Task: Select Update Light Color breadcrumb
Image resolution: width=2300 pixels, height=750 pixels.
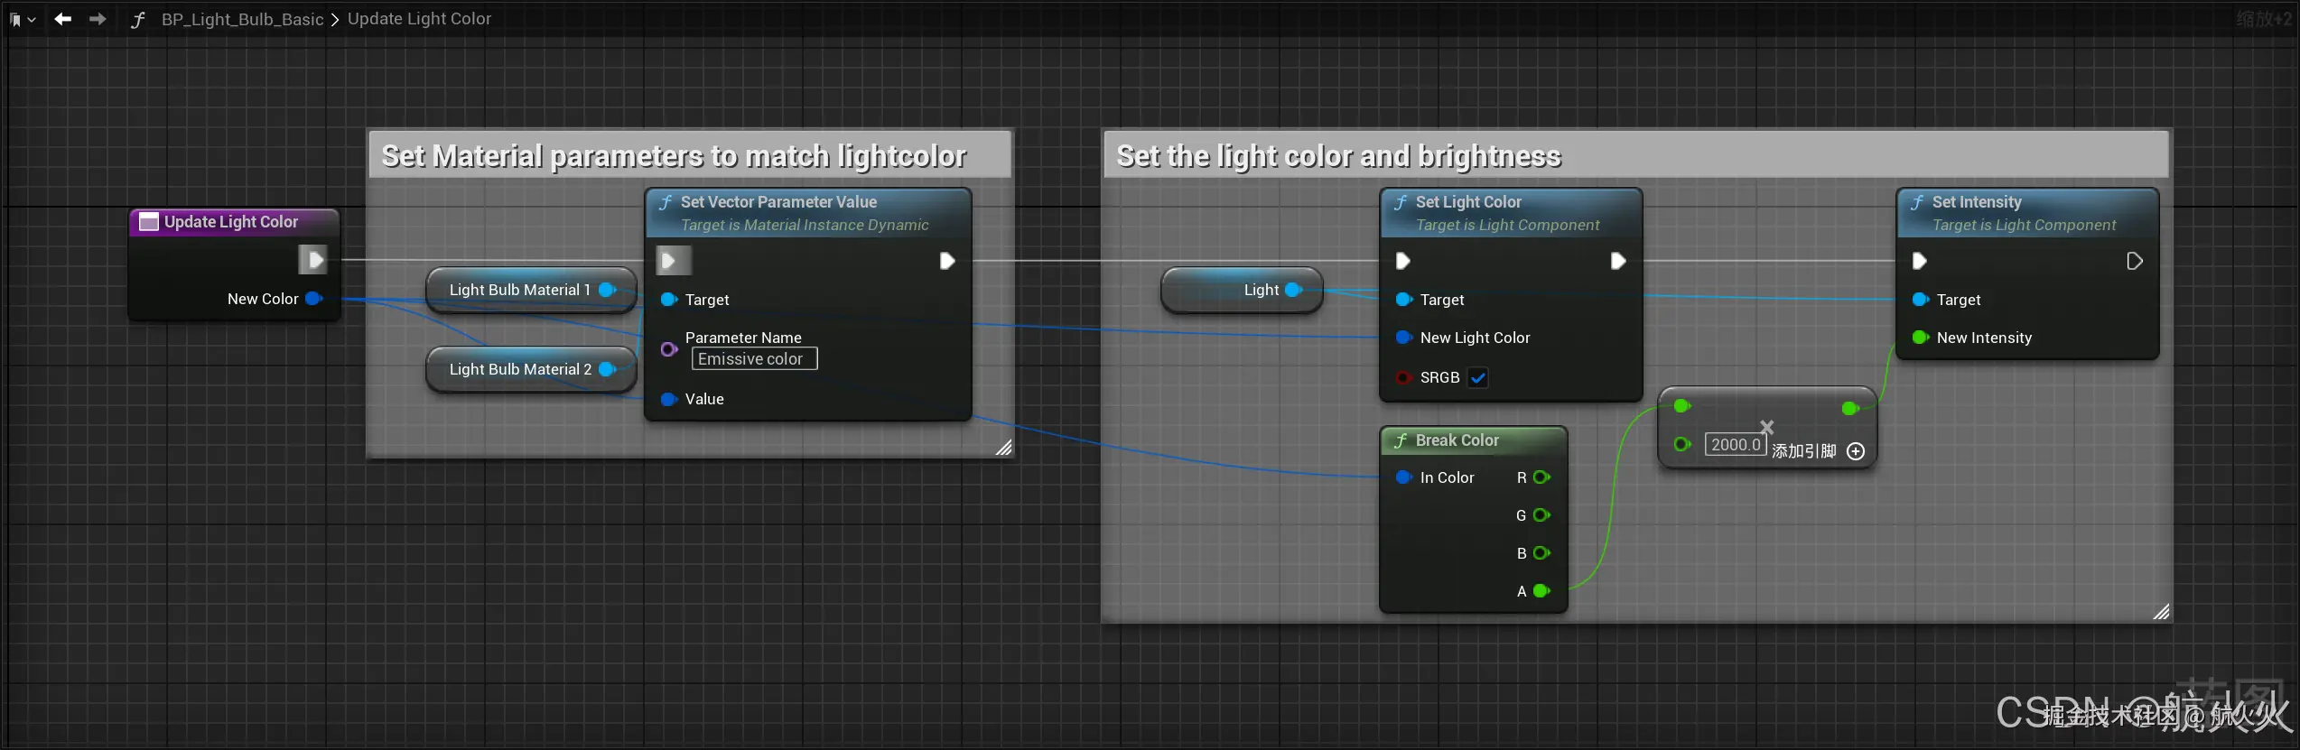Action: 419,19
